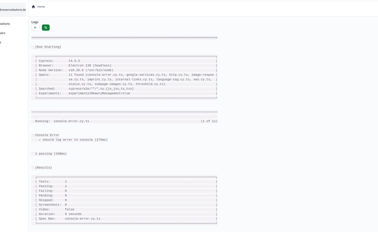Click the home icon in the breadcrumb
The height and width of the screenshot is (232, 378).
[x=33, y=7]
